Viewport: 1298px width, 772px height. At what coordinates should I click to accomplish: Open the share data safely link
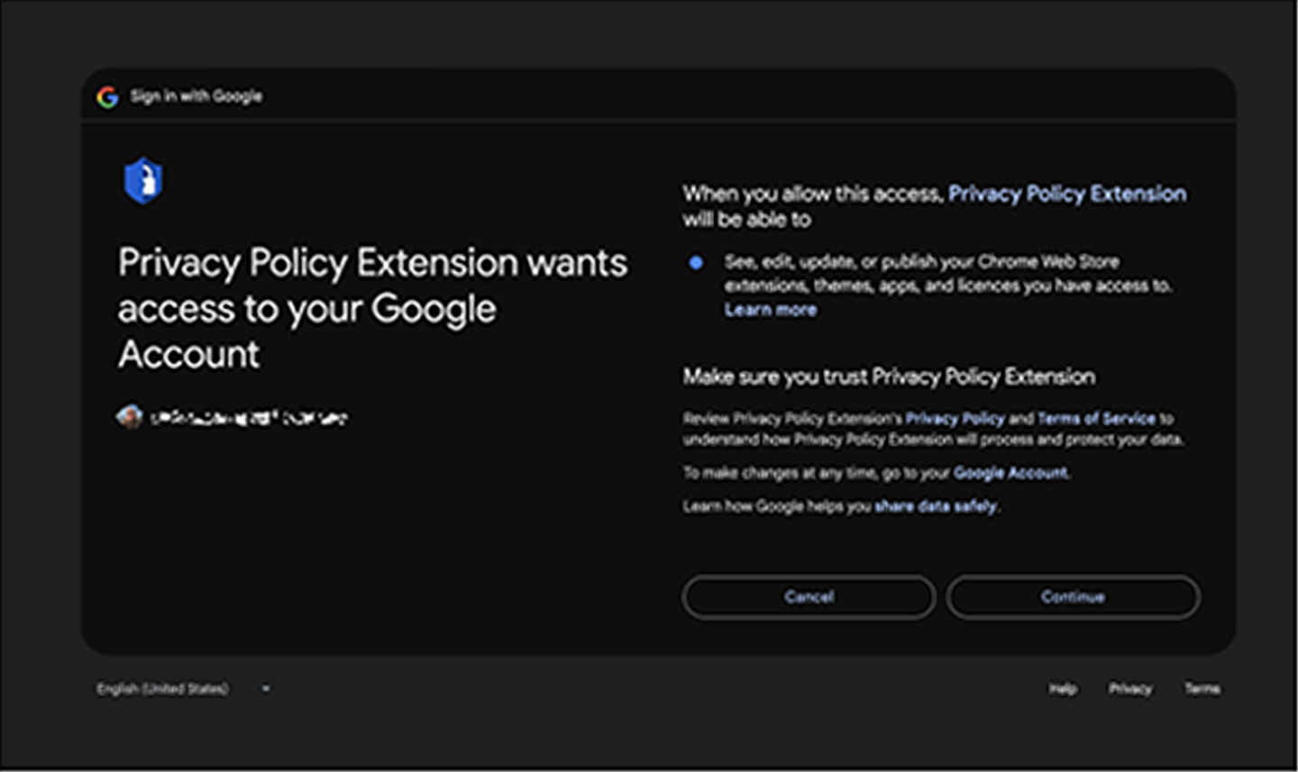point(936,506)
